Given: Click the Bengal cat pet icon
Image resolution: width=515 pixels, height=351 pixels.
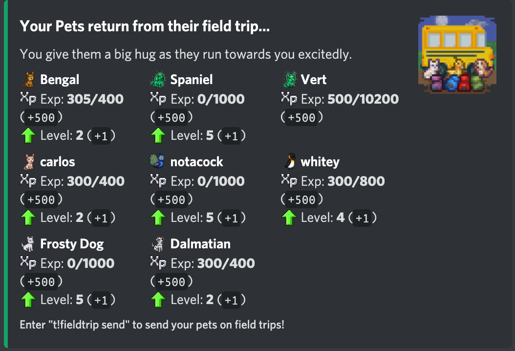Looking at the screenshot, I should coord(28,80).
